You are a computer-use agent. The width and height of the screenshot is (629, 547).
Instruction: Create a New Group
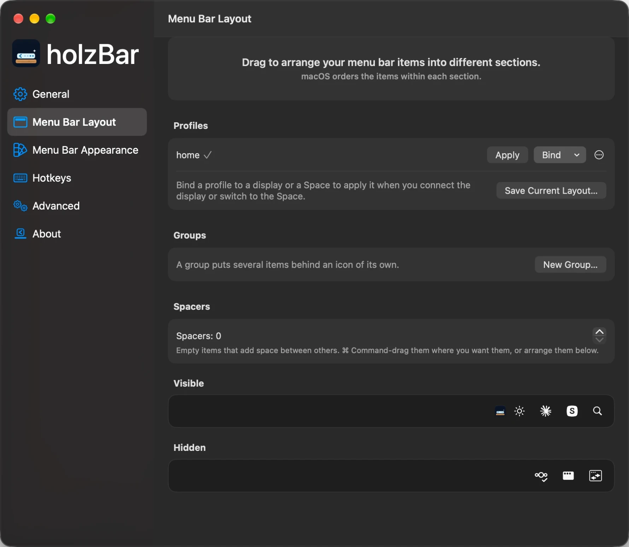(570, 265)
